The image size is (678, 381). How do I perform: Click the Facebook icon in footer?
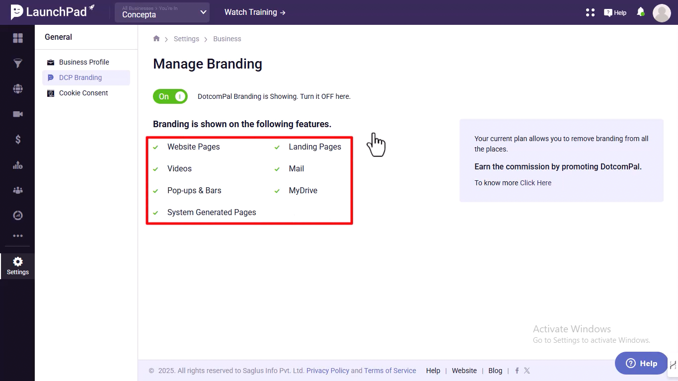(x=517, y=371)
